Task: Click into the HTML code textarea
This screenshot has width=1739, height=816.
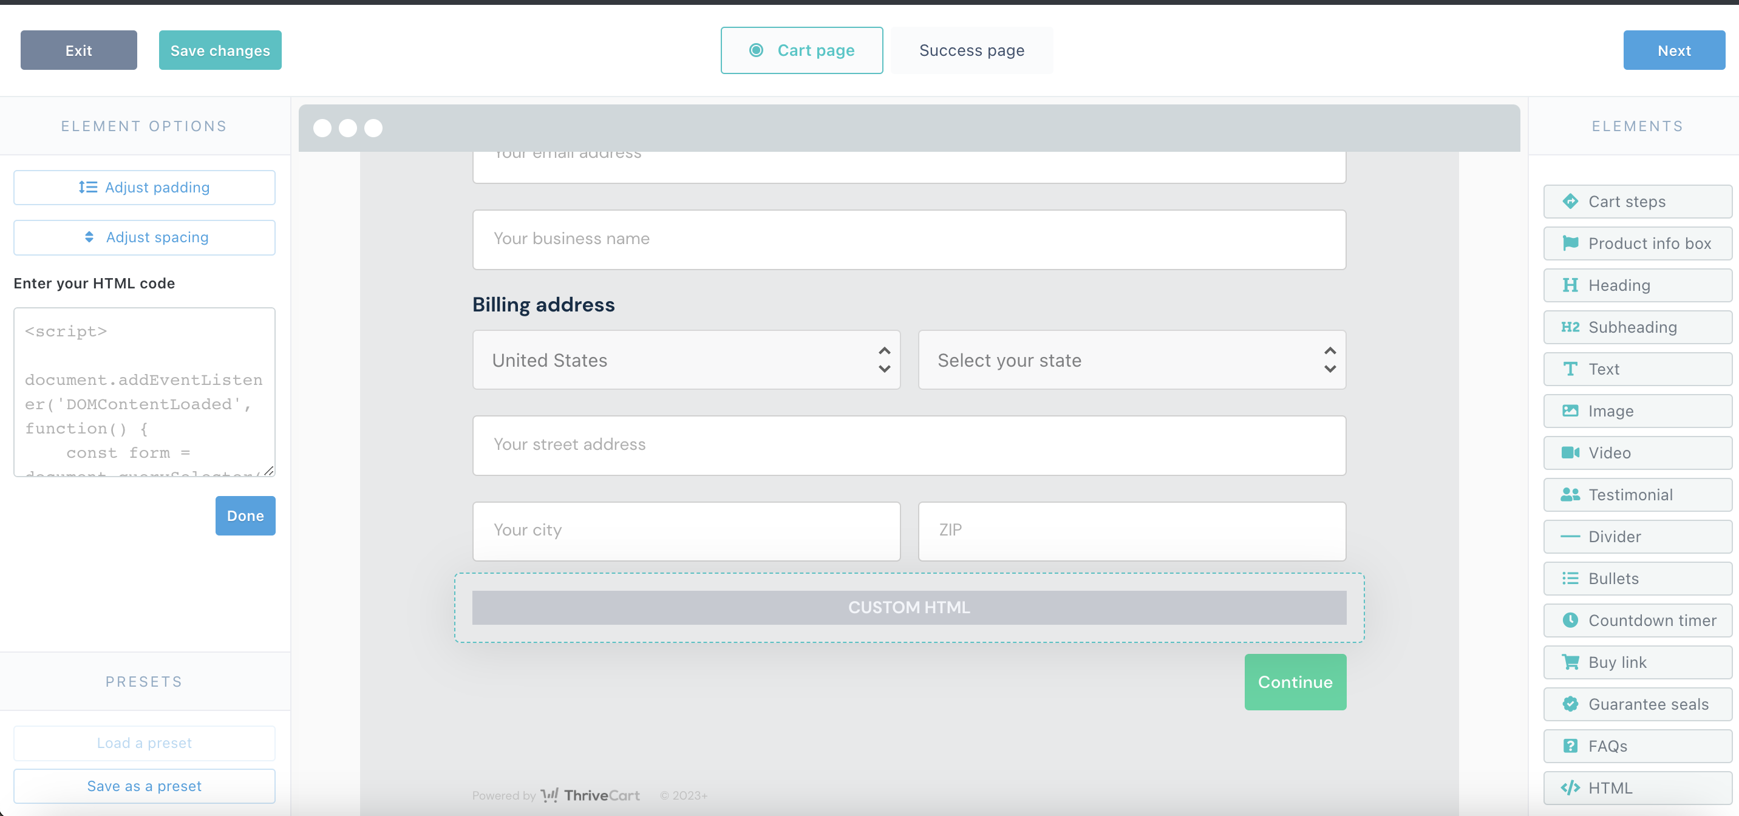Action: pyautogui.click(x=145, y=392)
